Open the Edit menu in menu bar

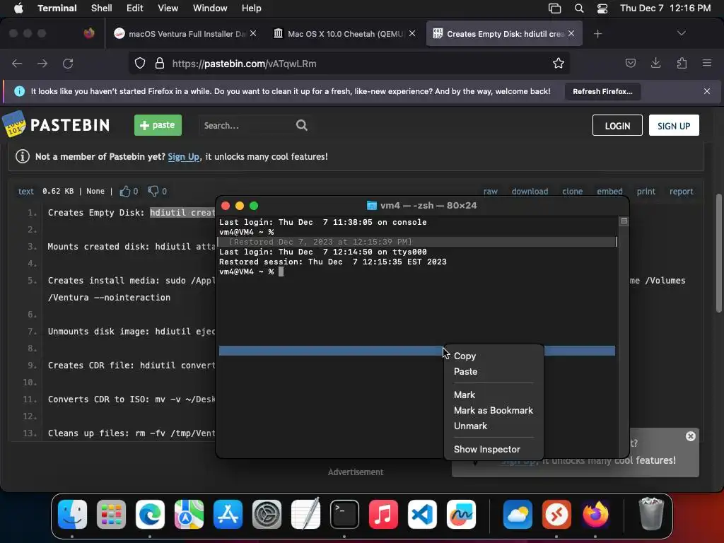[135, 8]
